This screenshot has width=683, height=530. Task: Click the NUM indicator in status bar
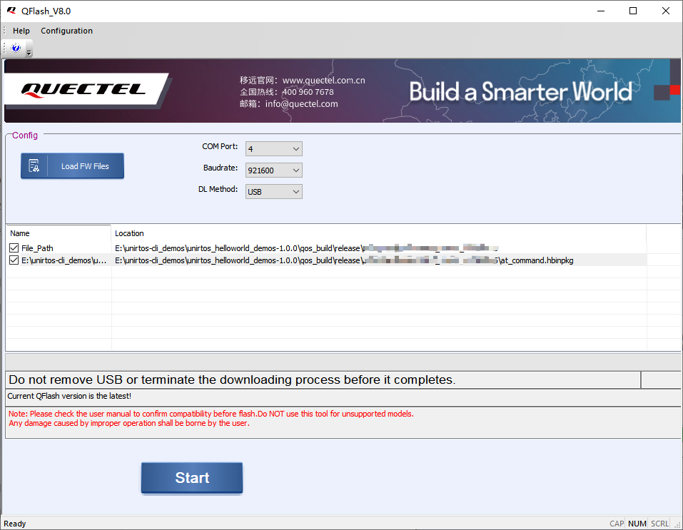[637, 524]
